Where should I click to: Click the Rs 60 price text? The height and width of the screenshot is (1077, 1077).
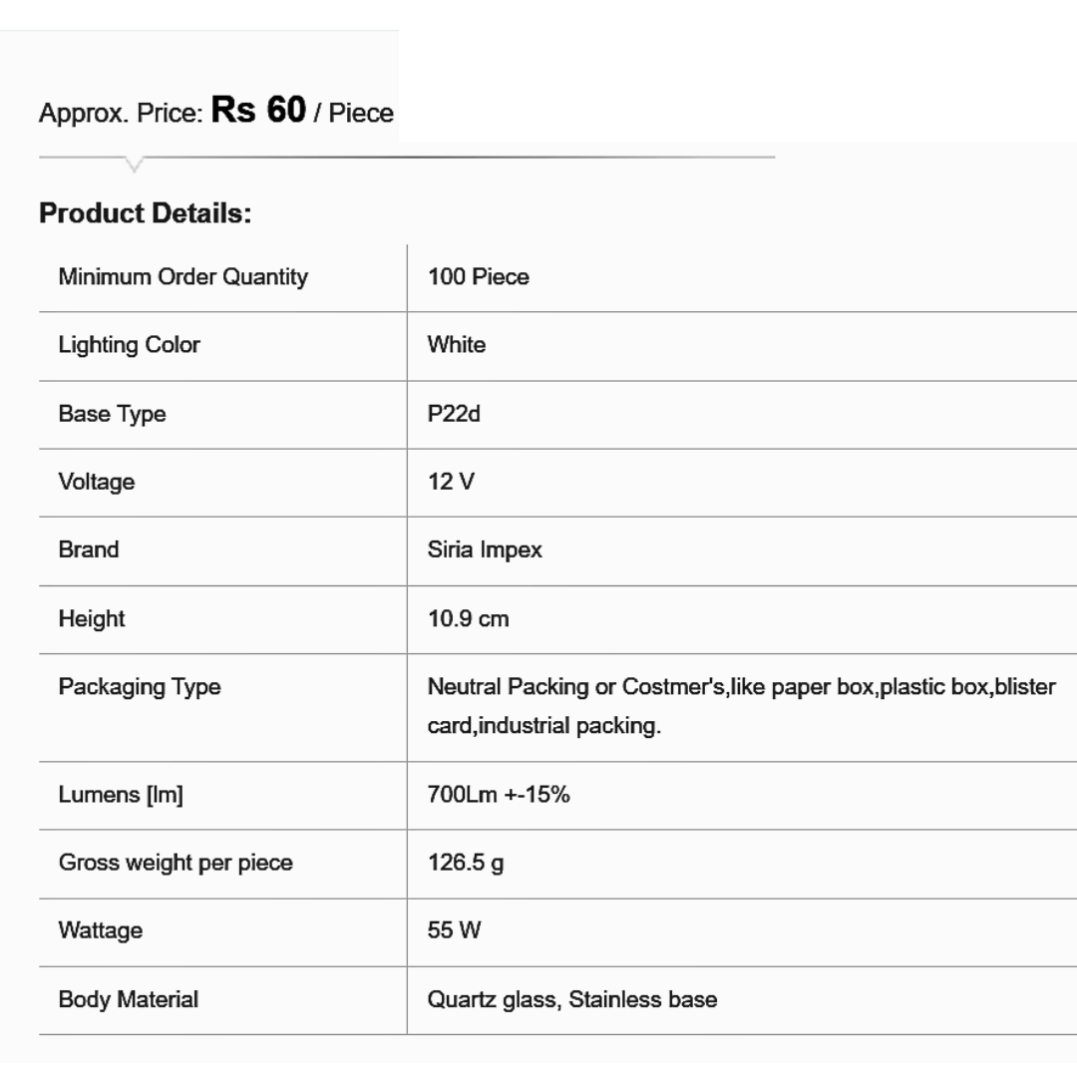click(258, 111)
